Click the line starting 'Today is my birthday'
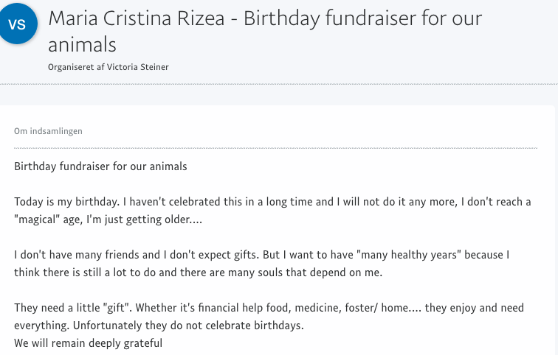This screenshot has width=558, height=355. (x=272, y=202)
